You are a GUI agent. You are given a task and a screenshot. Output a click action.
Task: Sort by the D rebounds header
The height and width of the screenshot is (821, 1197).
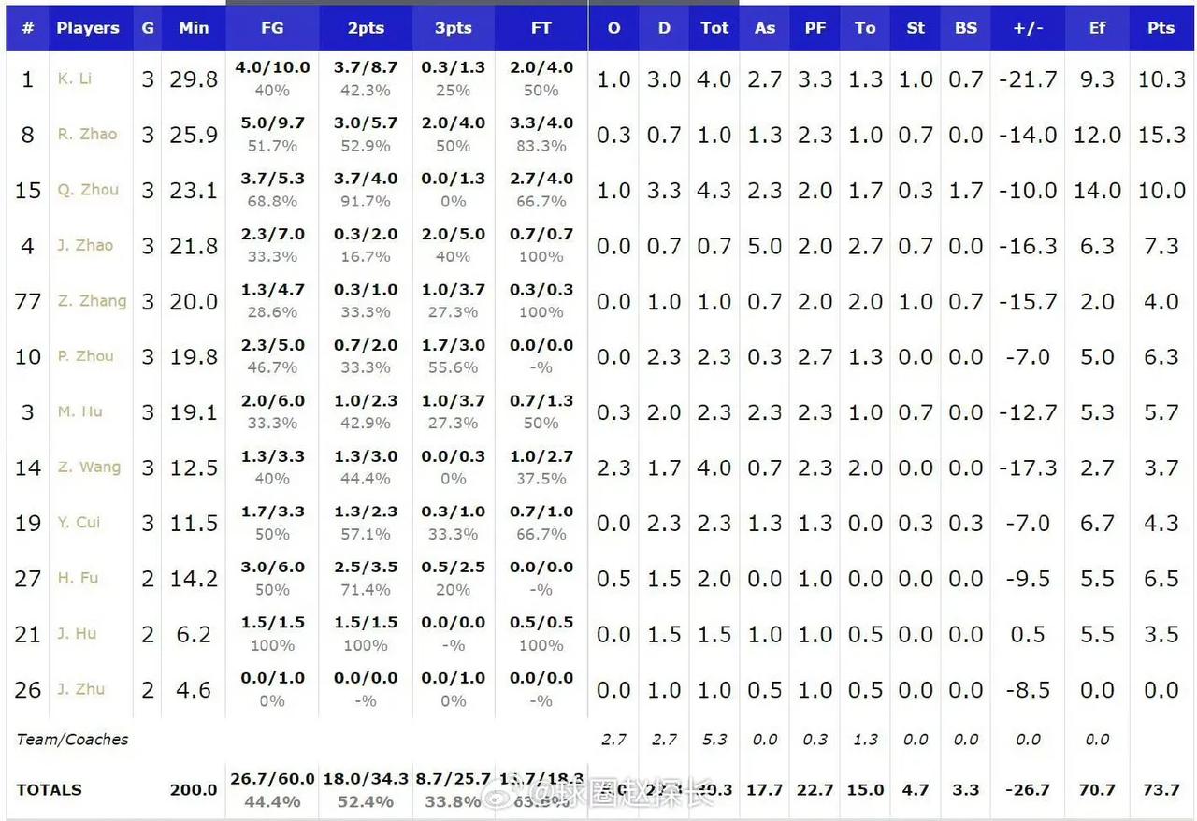point(664,28)
